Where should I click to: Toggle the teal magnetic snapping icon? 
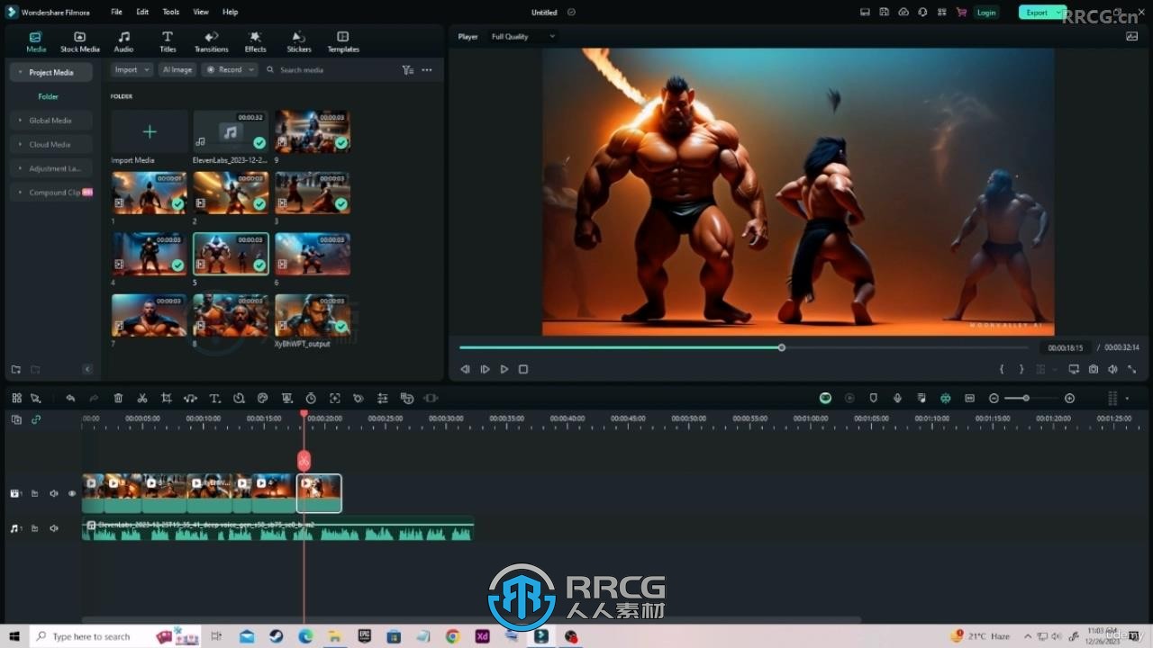click(x=945, y=398)
